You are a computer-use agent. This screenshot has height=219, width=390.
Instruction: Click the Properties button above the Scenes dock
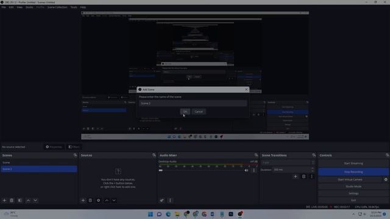coord(54,147)
